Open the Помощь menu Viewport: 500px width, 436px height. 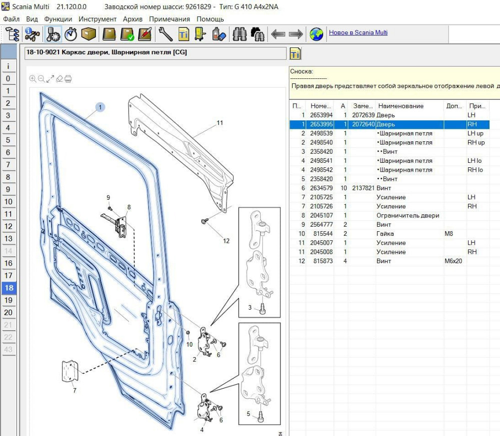coord(210,19)
